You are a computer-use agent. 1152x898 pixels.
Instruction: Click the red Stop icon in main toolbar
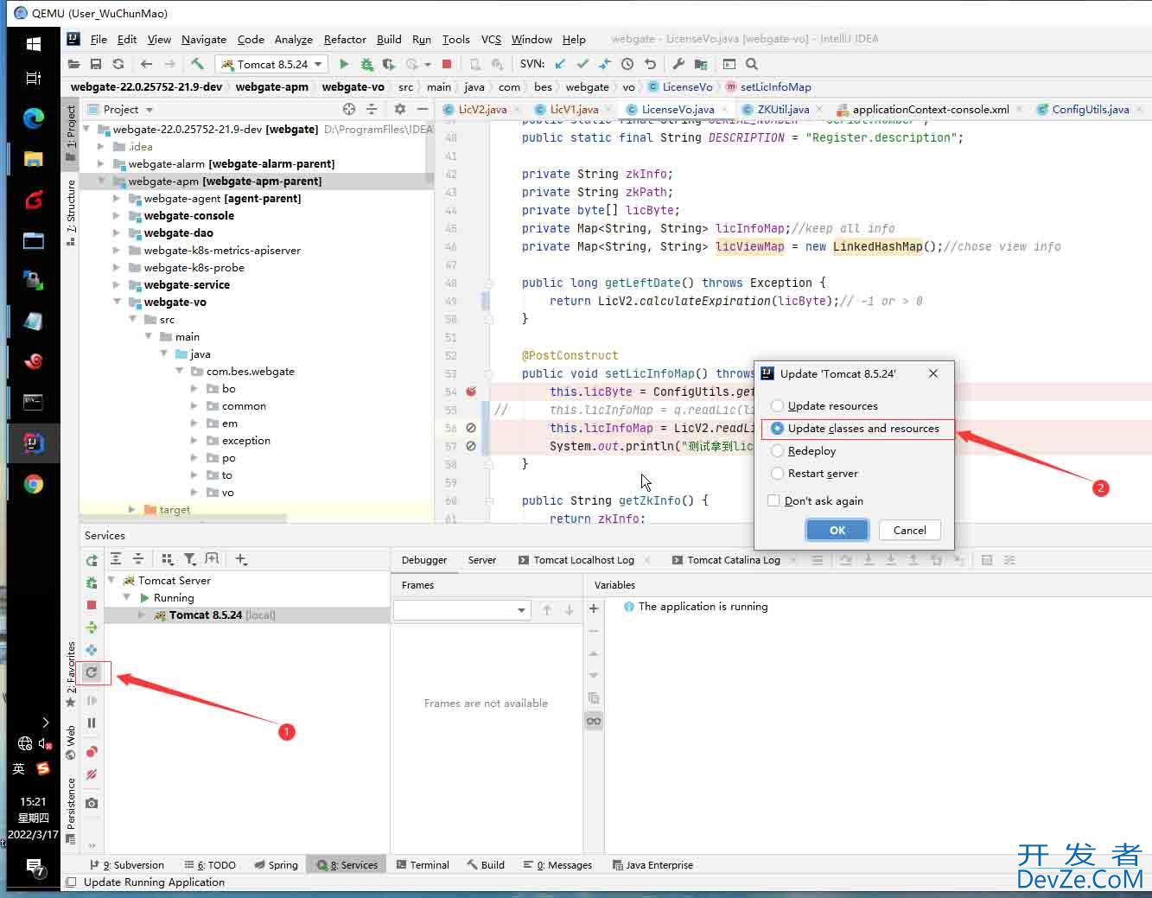[x=447, y=64]
